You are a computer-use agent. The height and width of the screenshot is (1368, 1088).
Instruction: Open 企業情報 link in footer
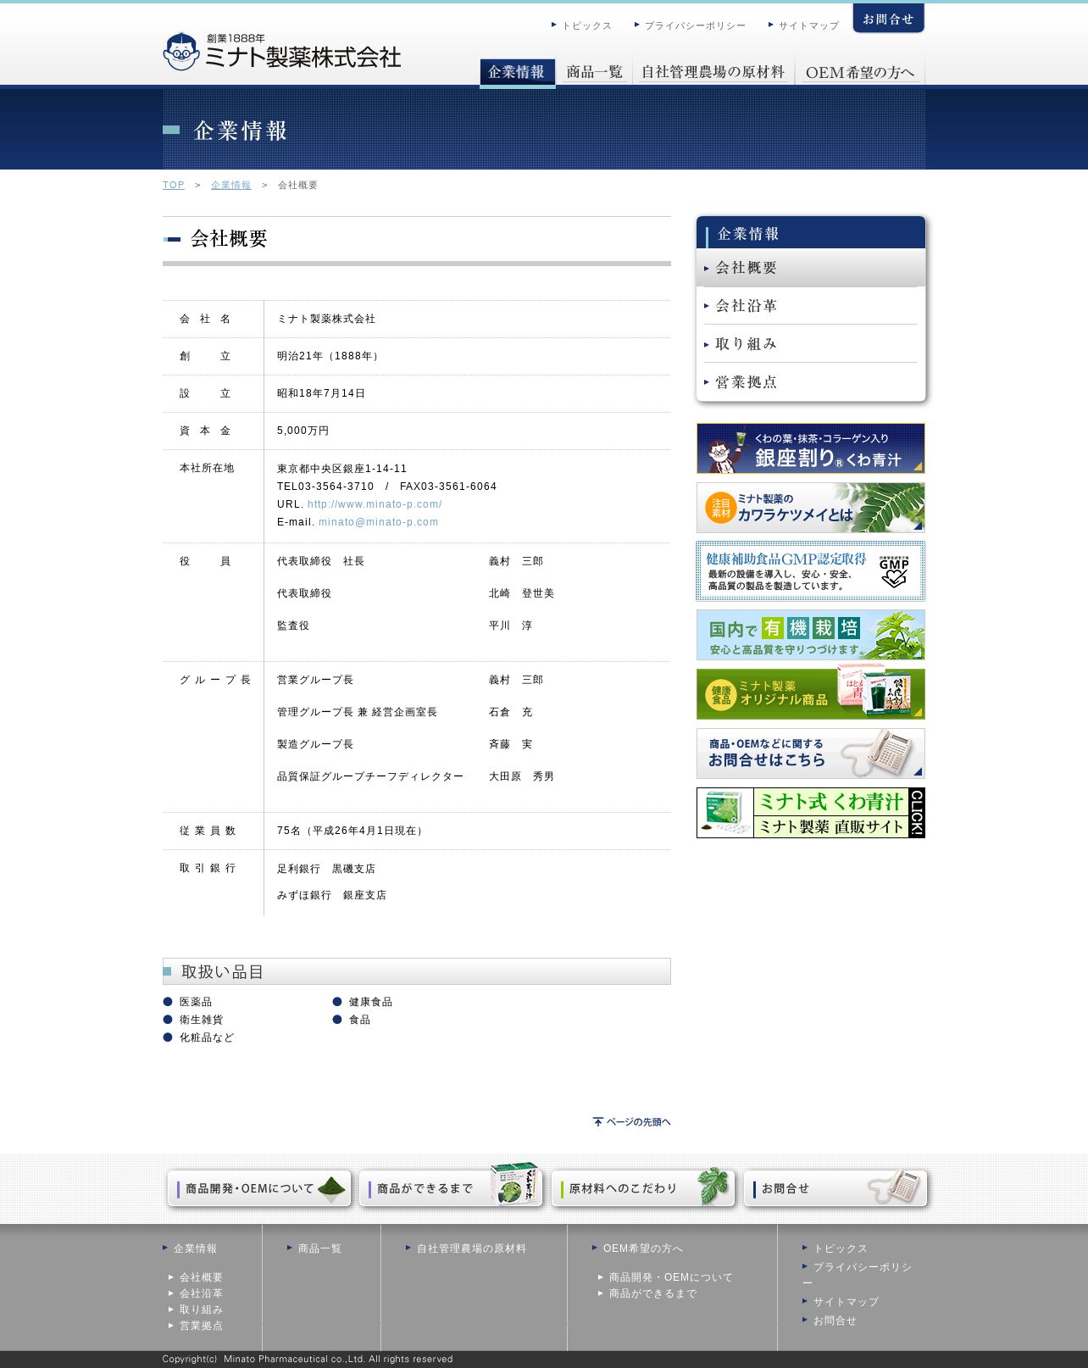tap(195, 1248)
